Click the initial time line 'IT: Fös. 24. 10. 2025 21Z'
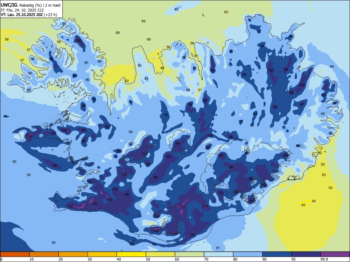The image size is (350, 262). pyautogui.click(x=22, y=10)
